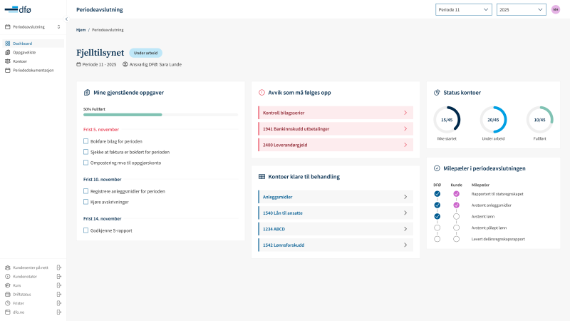Click the Periodedokumentasjon folder icon

coord(8,70)
